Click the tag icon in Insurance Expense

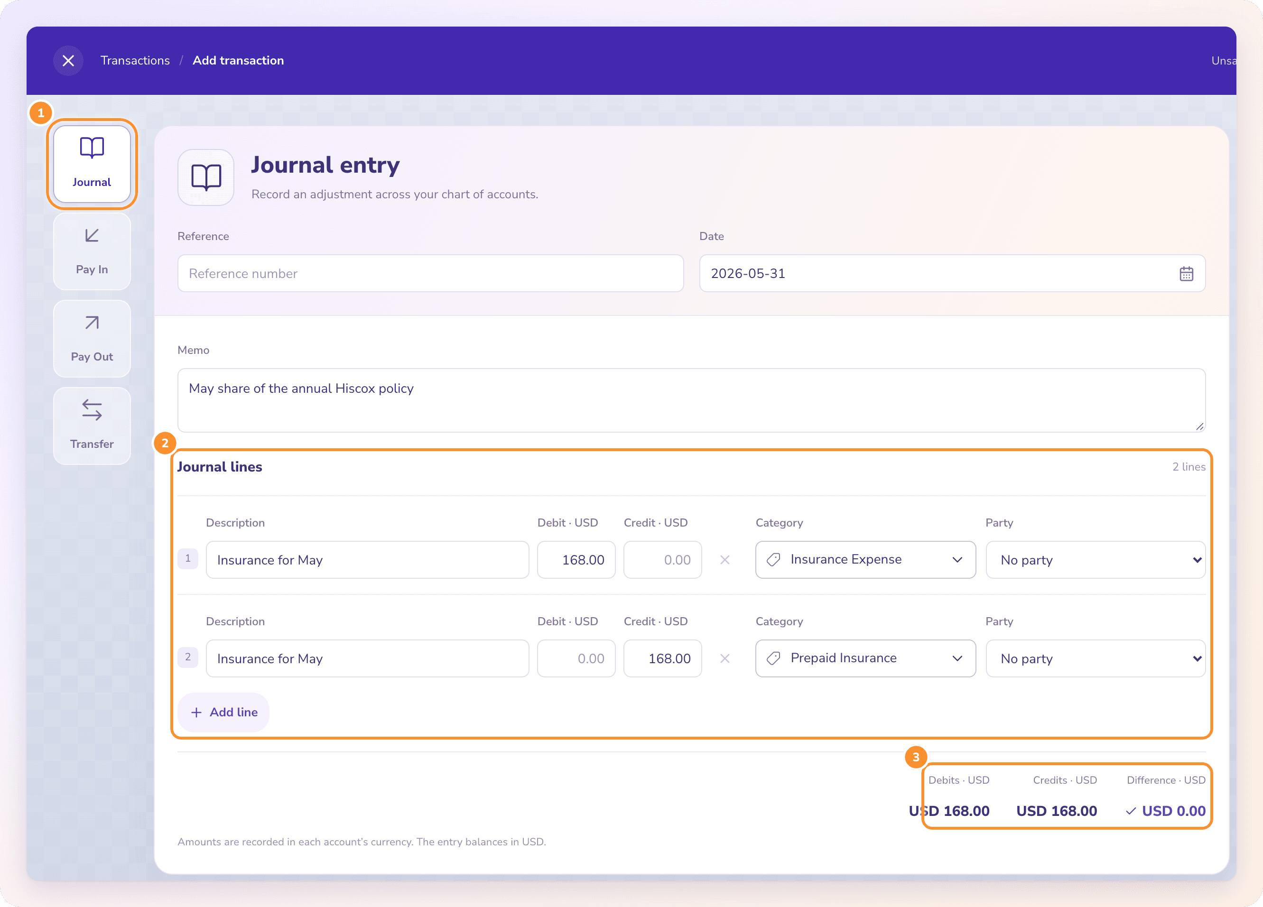(x=773, y=560)
